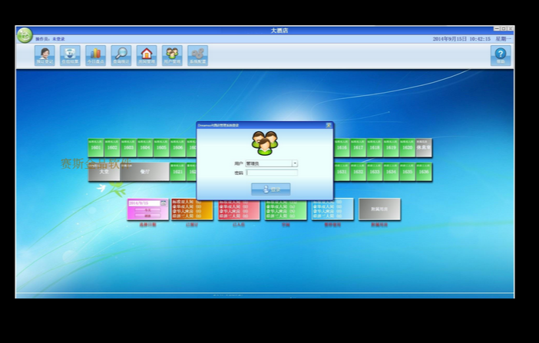Focus the 密码 password field

[272, 173]
